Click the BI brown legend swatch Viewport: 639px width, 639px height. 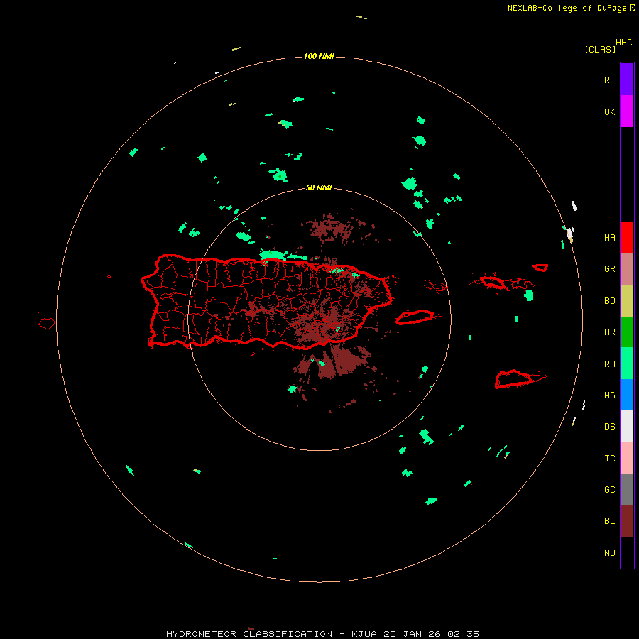(x=627, y=521)
